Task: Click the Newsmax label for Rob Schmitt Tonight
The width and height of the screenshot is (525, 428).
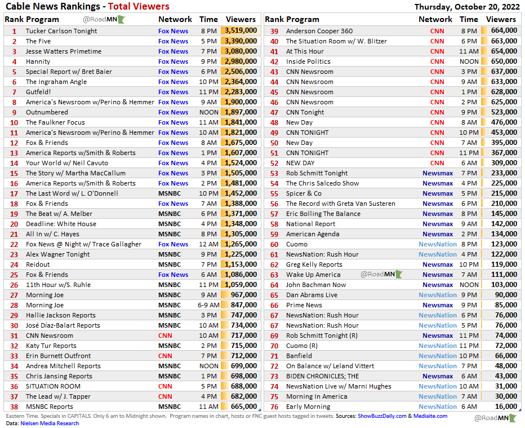Action: tap(438, 173)
